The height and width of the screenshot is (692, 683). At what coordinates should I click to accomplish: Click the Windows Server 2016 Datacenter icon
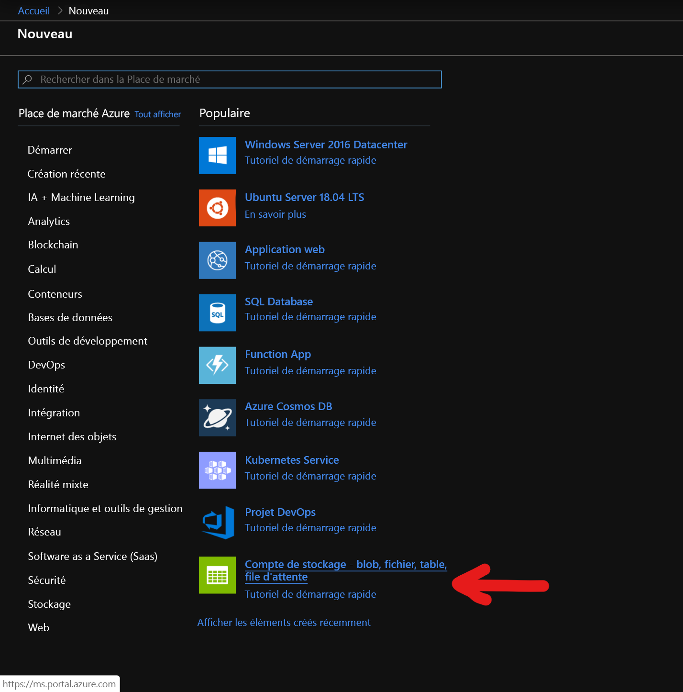[x=217, y=156]
